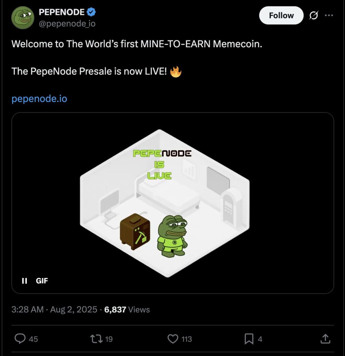Click the brown mining box in the GIF

(135, 231)
